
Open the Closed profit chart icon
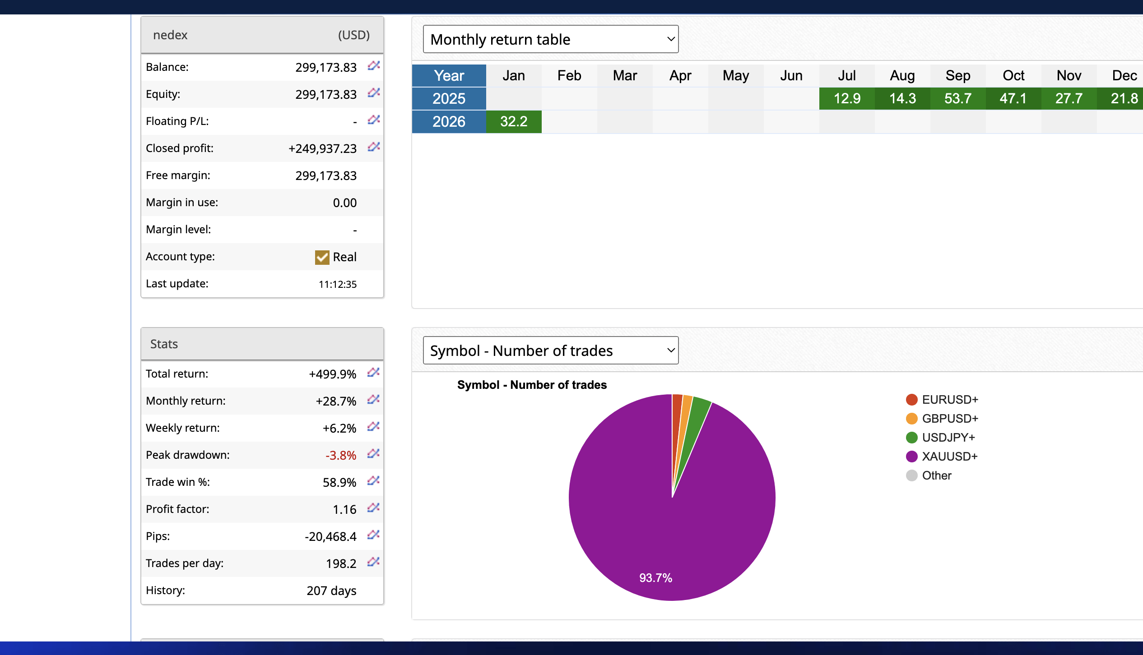coord(373,148)
